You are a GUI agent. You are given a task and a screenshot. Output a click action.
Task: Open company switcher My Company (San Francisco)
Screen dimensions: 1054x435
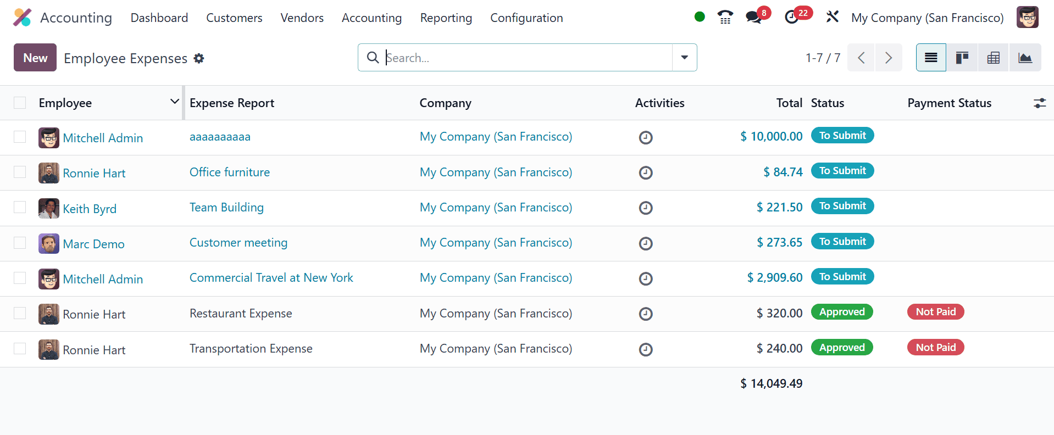(x=927, y=18)
